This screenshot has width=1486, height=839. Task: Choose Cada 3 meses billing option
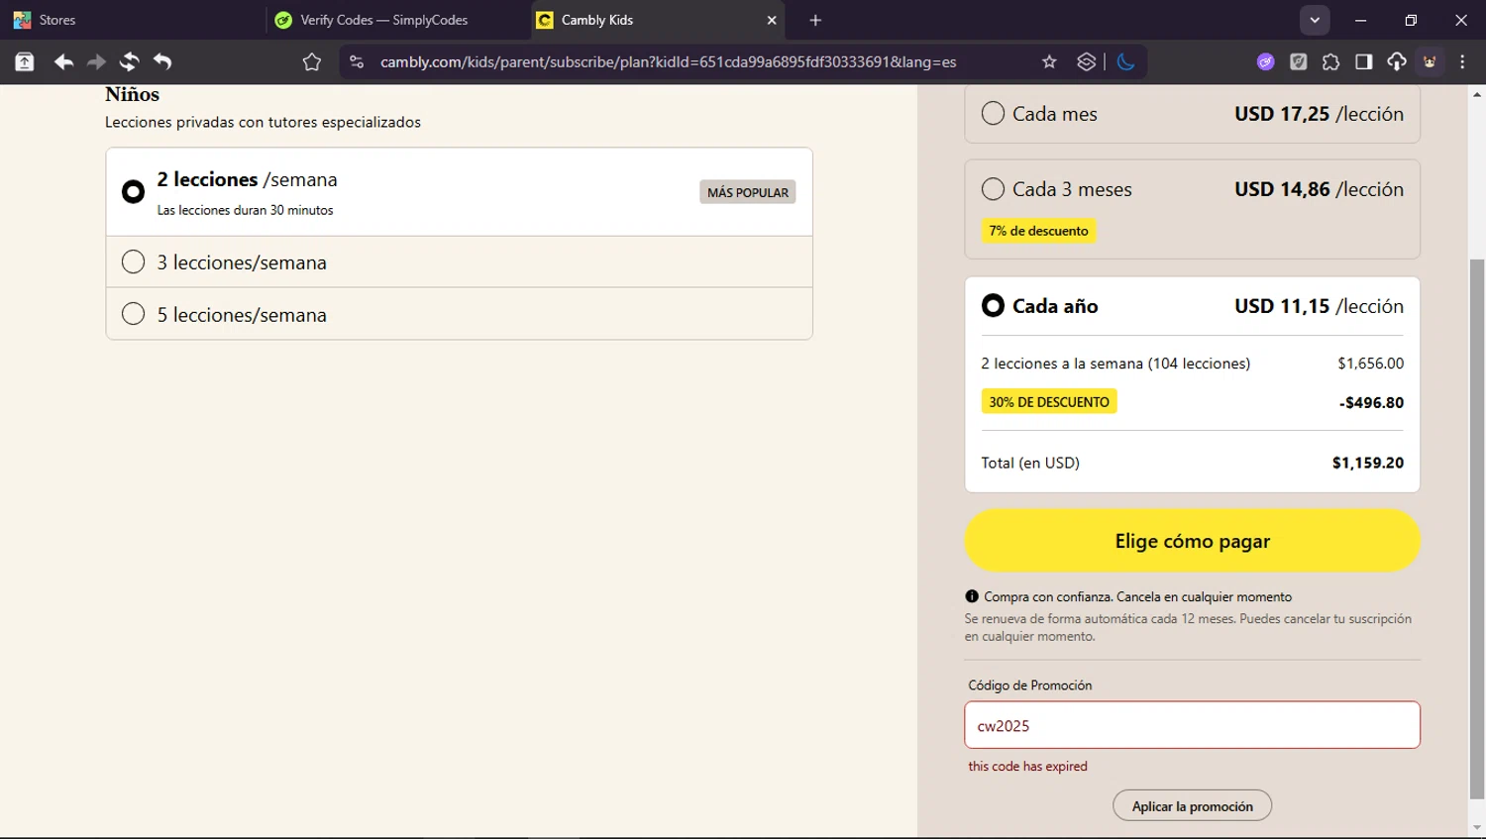(x=1192, y=209)
